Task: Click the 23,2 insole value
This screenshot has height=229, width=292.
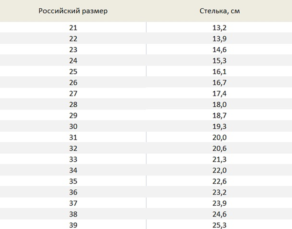Action: [x=219, y=192]
